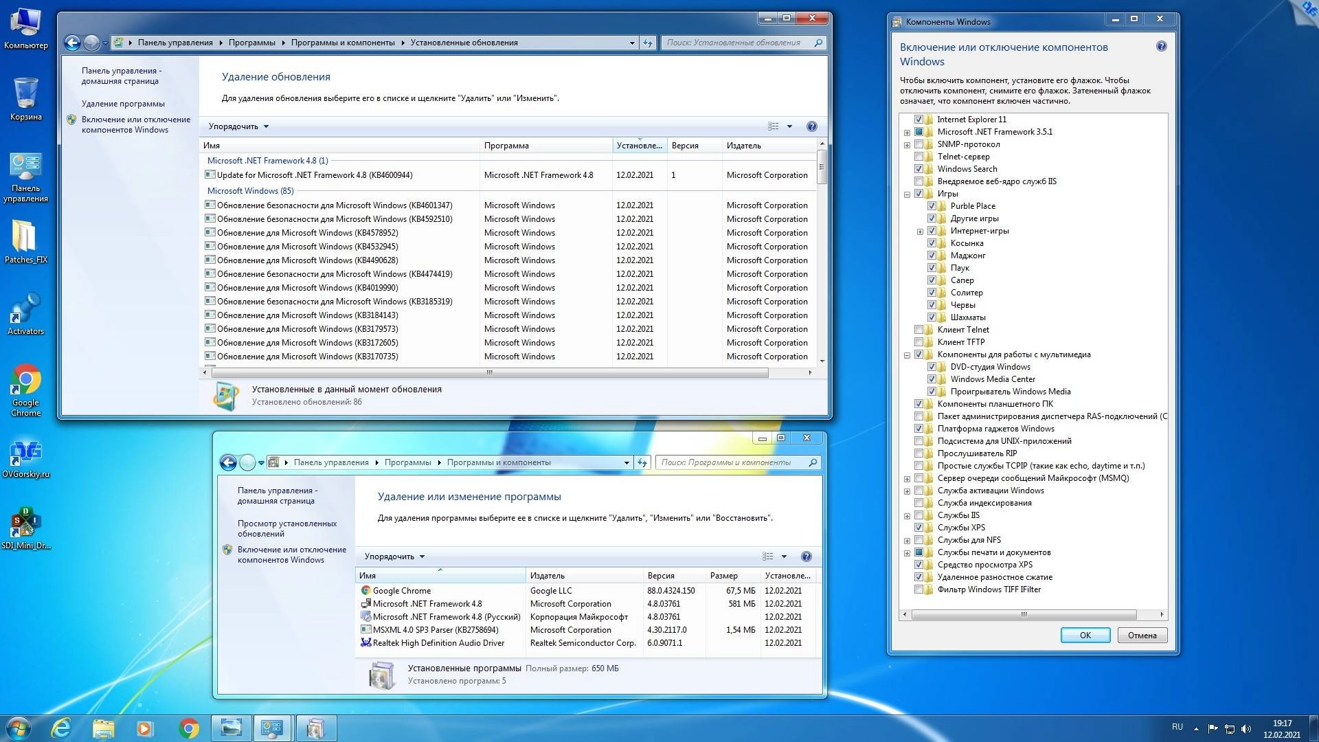Open Windows Media Player taskbar icon
1319x742 pixels.
point(145,728)
